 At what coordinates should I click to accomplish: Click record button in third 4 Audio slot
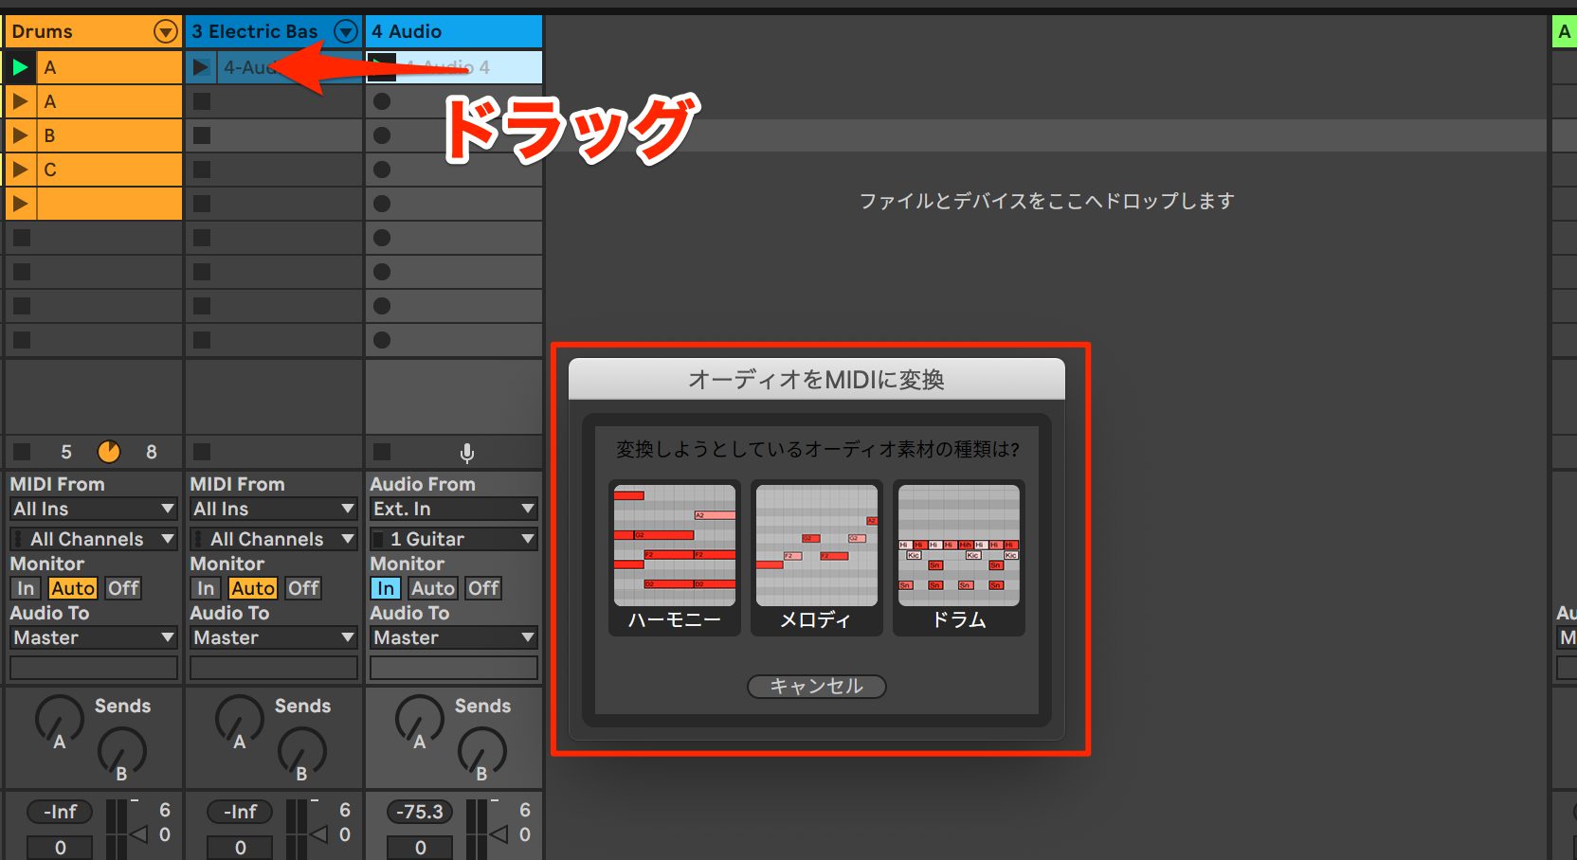pyautogui.click(x=382, y=135)
